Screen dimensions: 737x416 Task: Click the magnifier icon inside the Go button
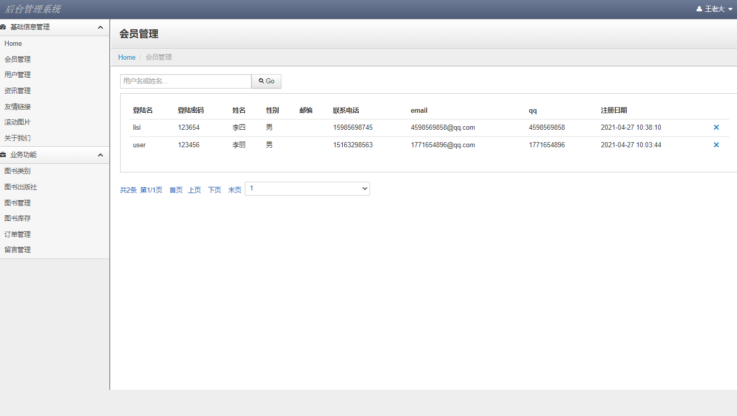click(261, 81)
